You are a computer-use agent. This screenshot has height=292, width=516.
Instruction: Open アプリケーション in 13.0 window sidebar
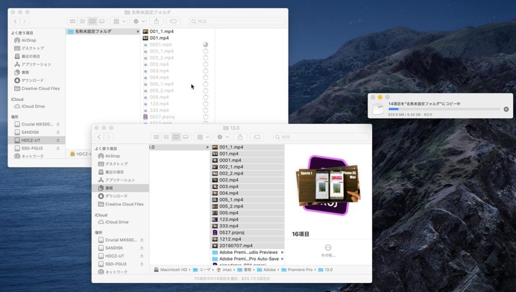120,180
